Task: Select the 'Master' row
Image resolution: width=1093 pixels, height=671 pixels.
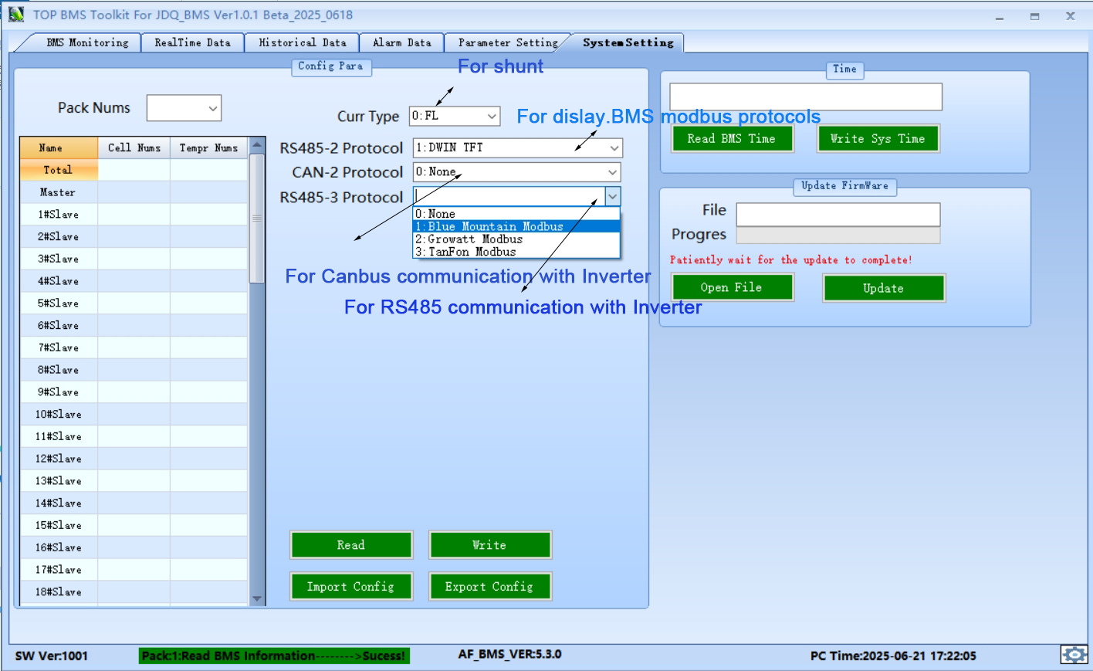Action: click(x=134, y=192)
